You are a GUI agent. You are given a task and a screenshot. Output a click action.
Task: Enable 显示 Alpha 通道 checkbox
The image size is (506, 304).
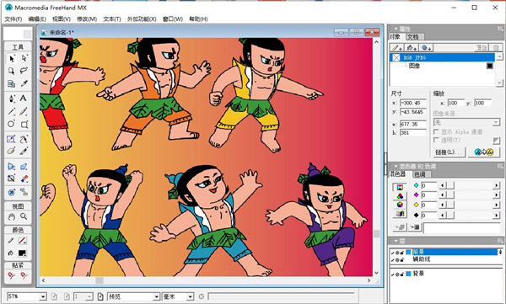point(436,131)
